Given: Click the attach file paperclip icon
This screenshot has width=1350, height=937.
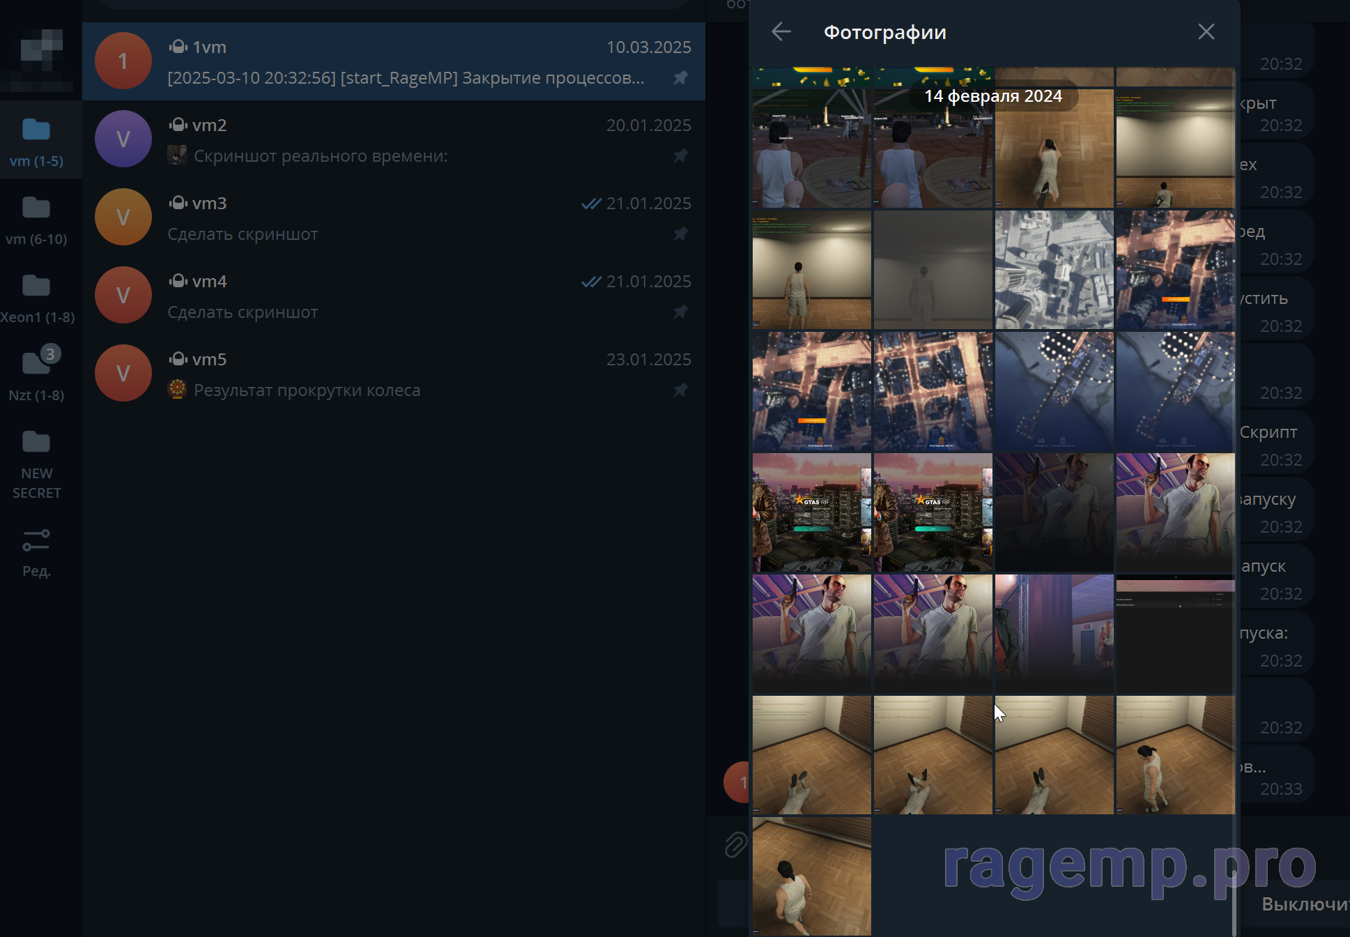Looking at the screenshot, I should tap(735, 844).
